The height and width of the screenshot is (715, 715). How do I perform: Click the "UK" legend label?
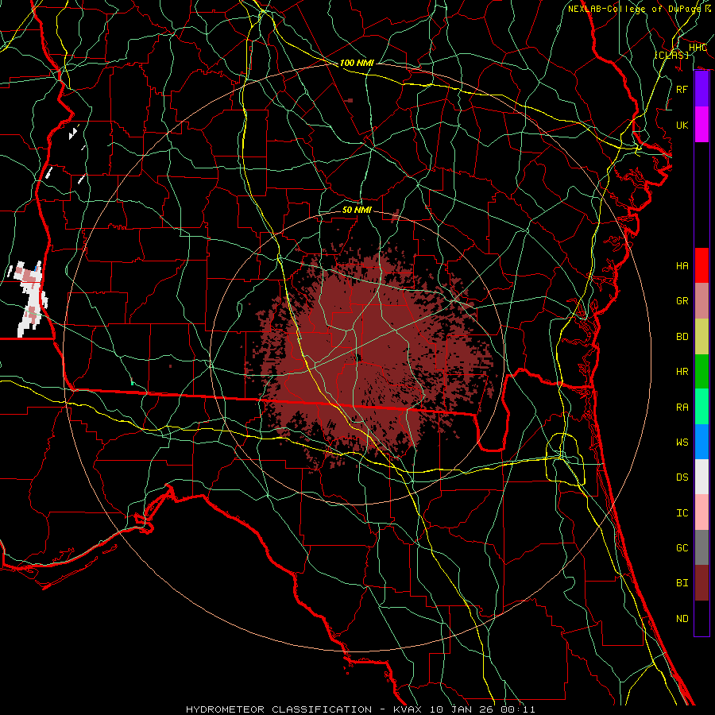[682, 125]
